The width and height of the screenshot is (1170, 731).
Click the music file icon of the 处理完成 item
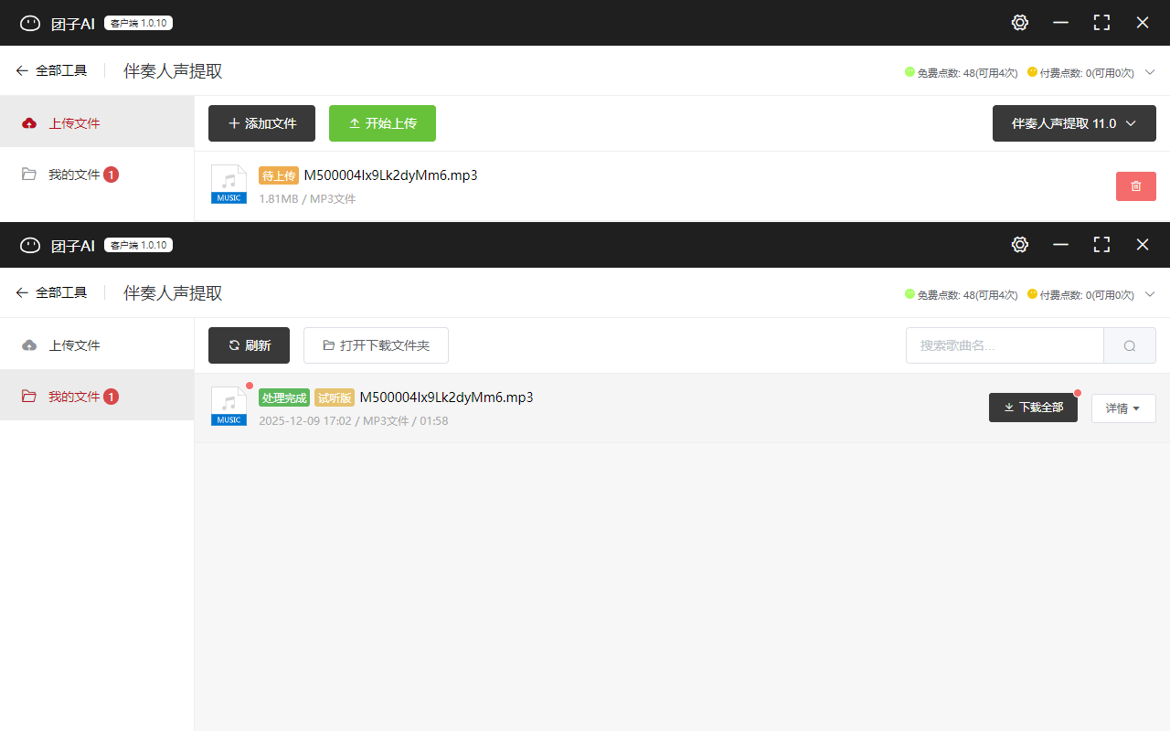[x=229, y=407]
